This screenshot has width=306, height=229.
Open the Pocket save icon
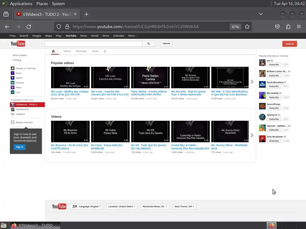[x=277, y=27]
